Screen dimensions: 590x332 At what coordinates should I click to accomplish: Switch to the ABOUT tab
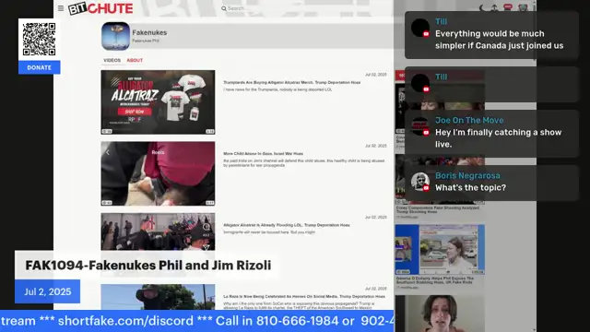click(x=135, y=60)
